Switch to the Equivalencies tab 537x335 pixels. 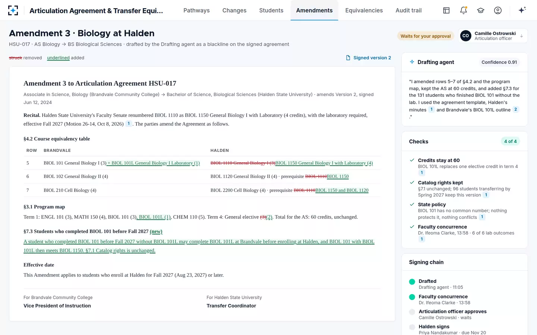point(364,10)
